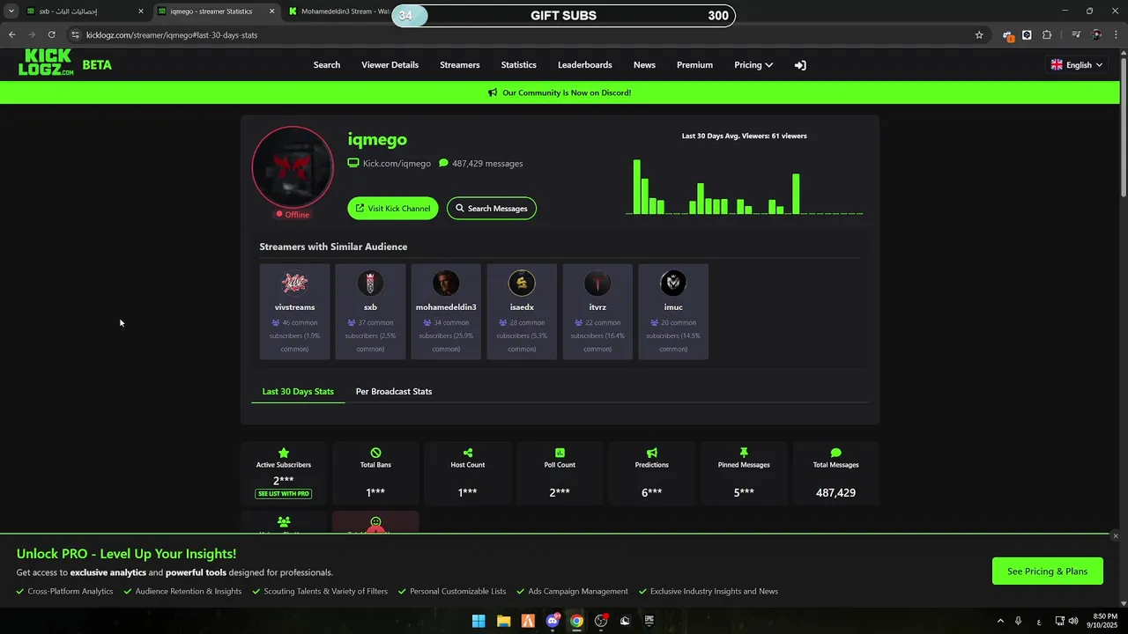This screenshot has width=1128, height=634.
Task: Close the Unlock PRO banner
Action: tap(1115, 536)
